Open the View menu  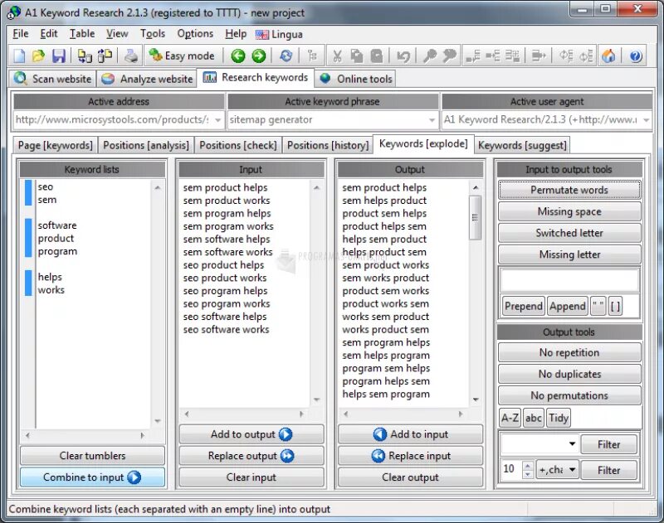point(117,34)
